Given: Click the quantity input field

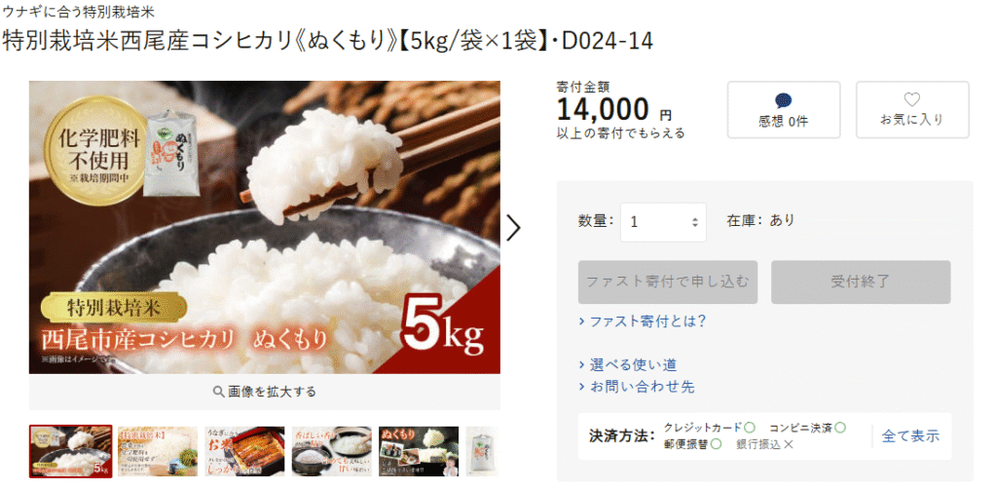Looking at the screenshot, I should click(663, 222).
